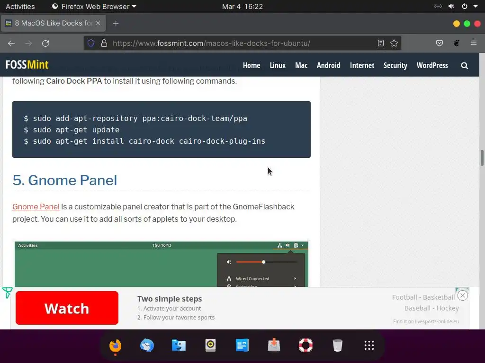The height and width of the screenshot is (363, 485).
Task: Click the network status tray icon
Action: (x=438, y=6)
